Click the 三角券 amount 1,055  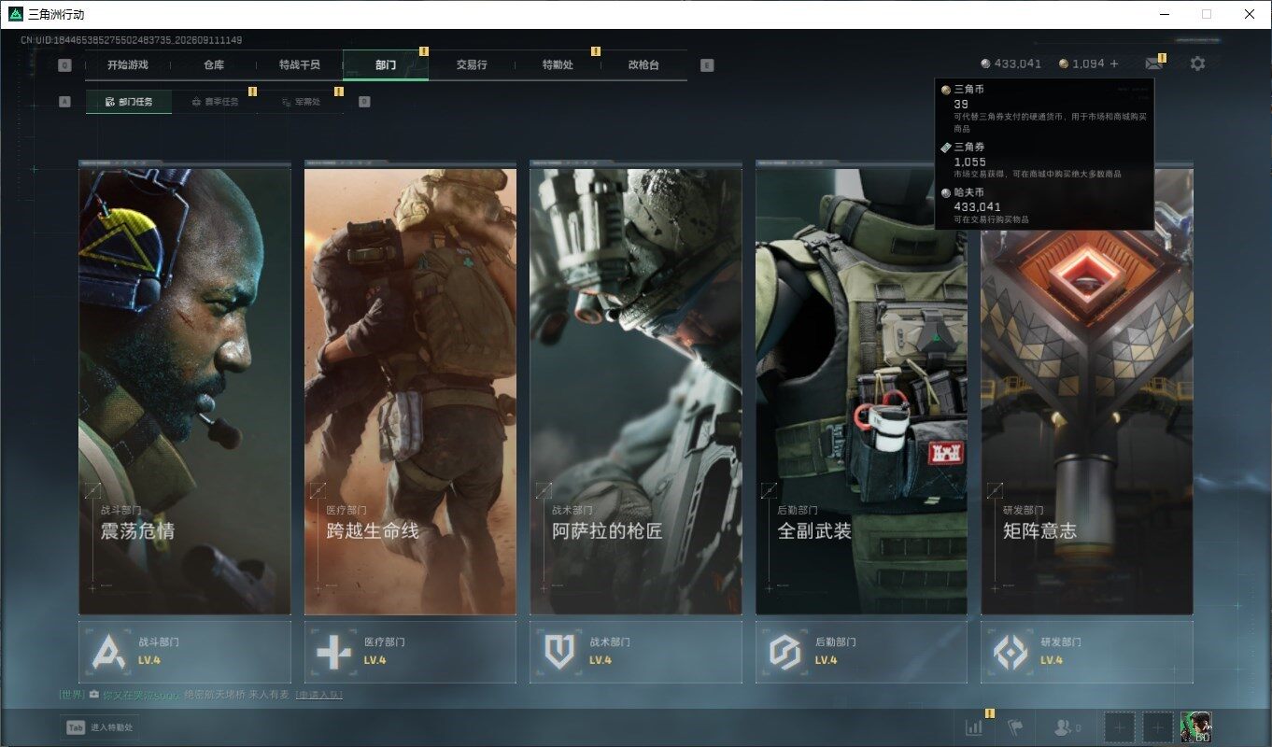coord(969,162)
